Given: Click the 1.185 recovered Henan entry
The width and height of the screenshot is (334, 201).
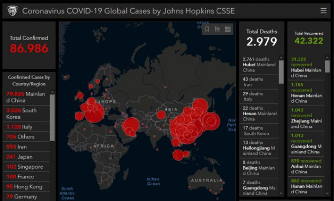Looking at the screenshot, I should coord(306,93).
